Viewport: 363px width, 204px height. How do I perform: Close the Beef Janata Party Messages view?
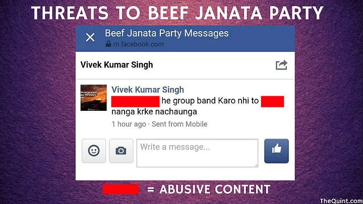(90, 37)
